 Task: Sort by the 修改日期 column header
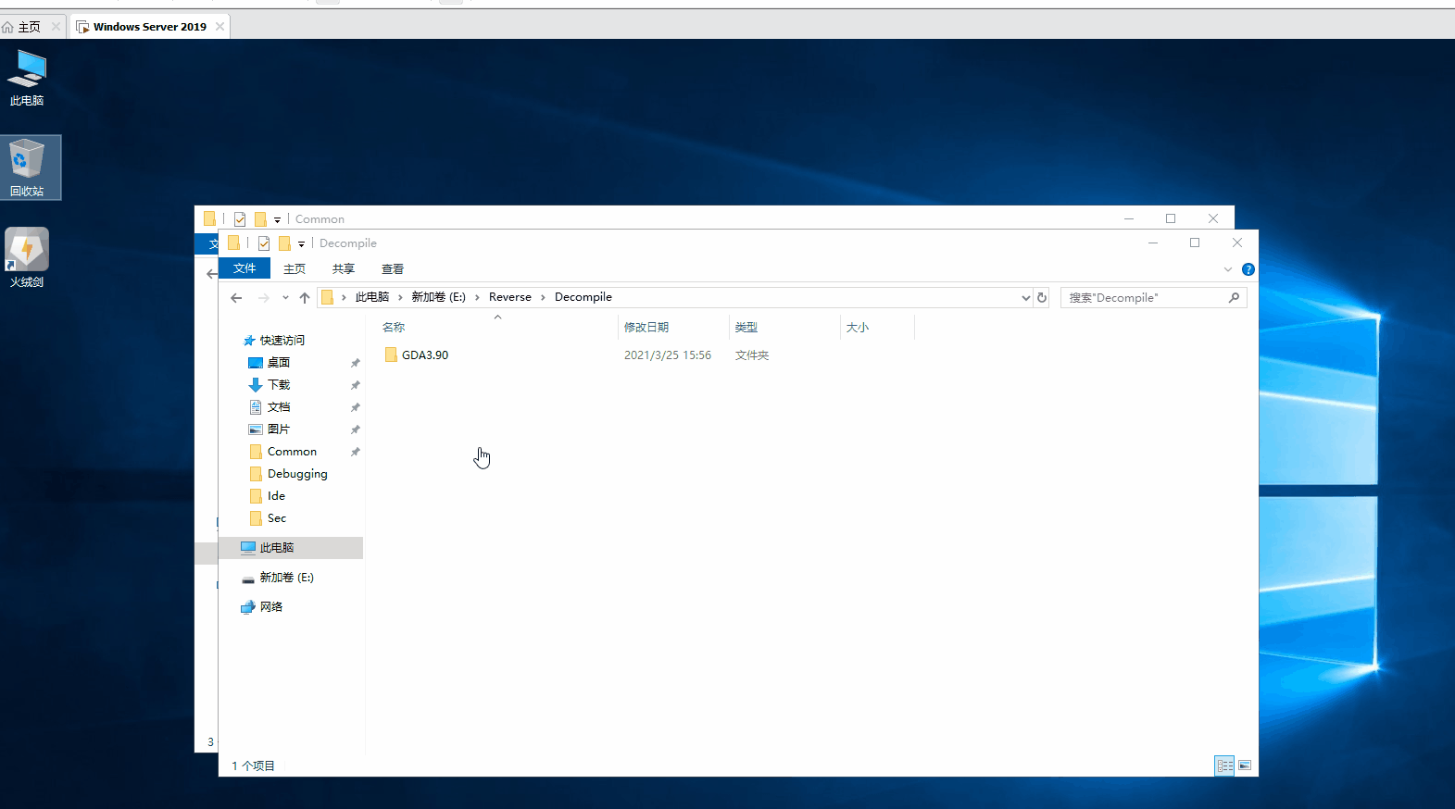point(673,328)
